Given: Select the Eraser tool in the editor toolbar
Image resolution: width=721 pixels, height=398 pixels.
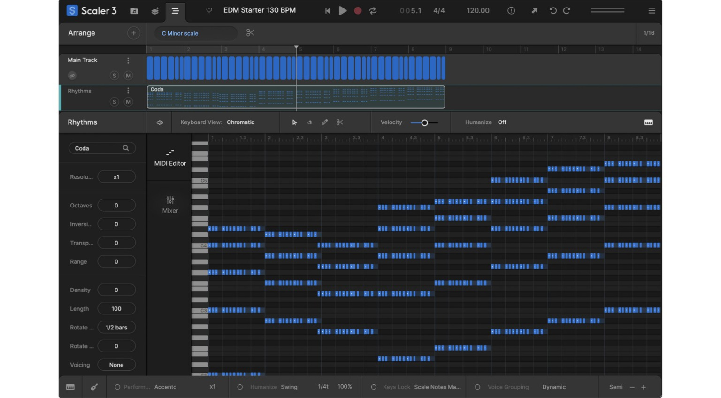Looking at the screenshot, I should point(309,122).
